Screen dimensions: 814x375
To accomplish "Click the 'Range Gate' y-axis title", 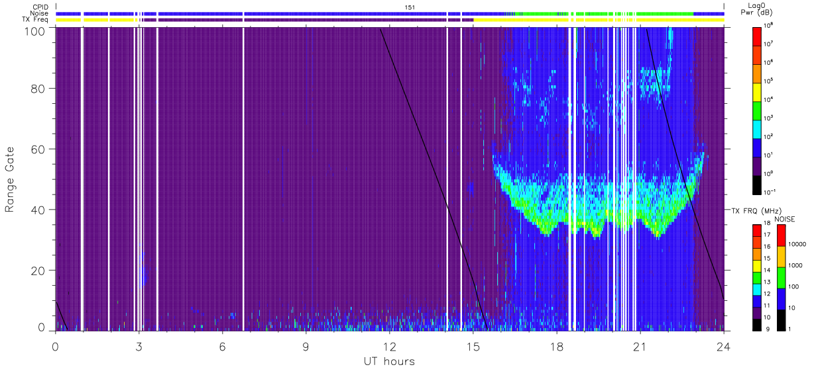I will coord(10,179).
